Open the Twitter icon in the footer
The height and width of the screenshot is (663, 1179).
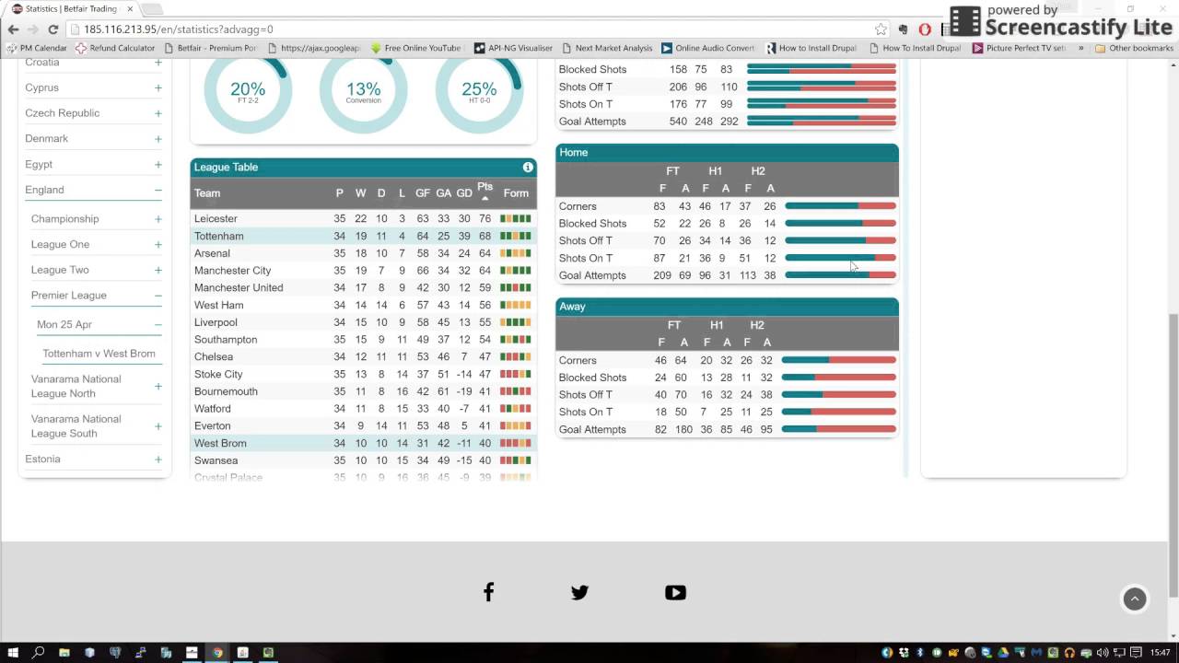[579, 593]
